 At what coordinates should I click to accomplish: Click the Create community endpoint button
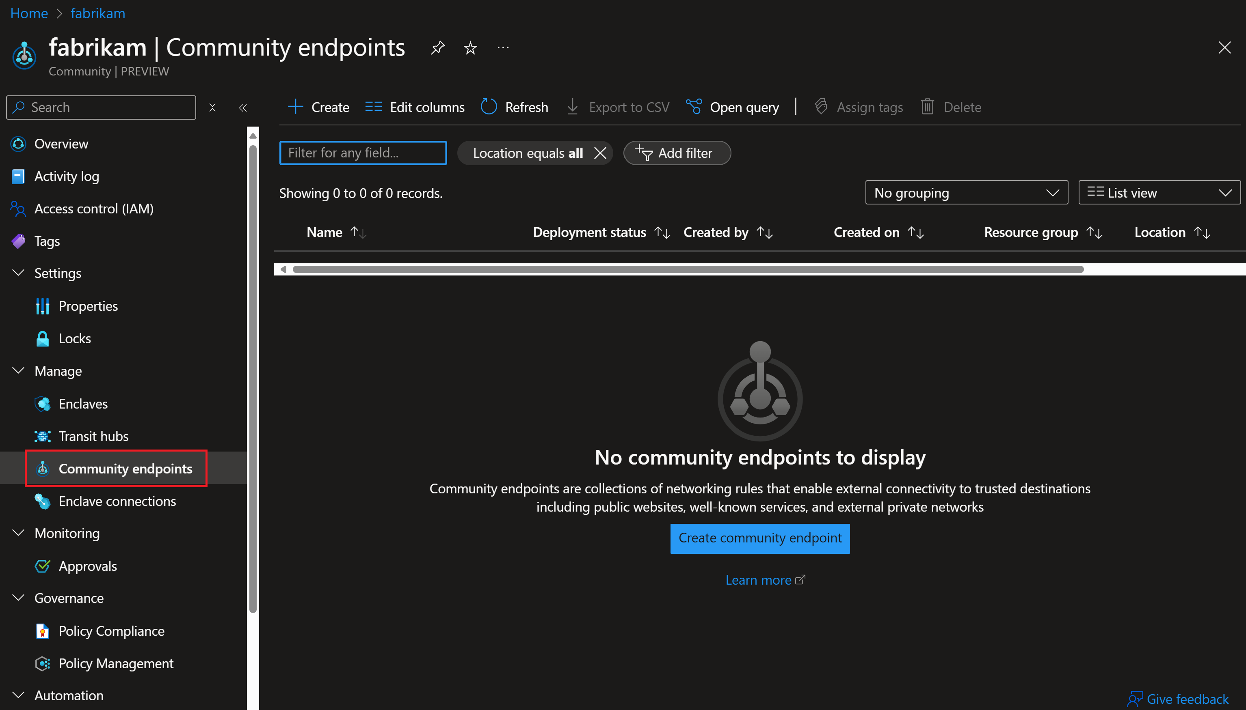pos(760,538)
